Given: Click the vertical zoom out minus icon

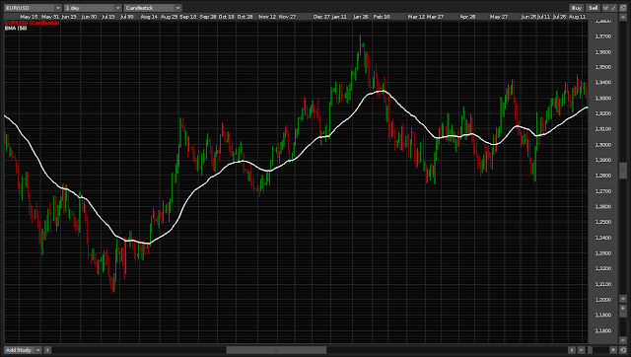Looking at the screenshot, I should tap(623, 340).
